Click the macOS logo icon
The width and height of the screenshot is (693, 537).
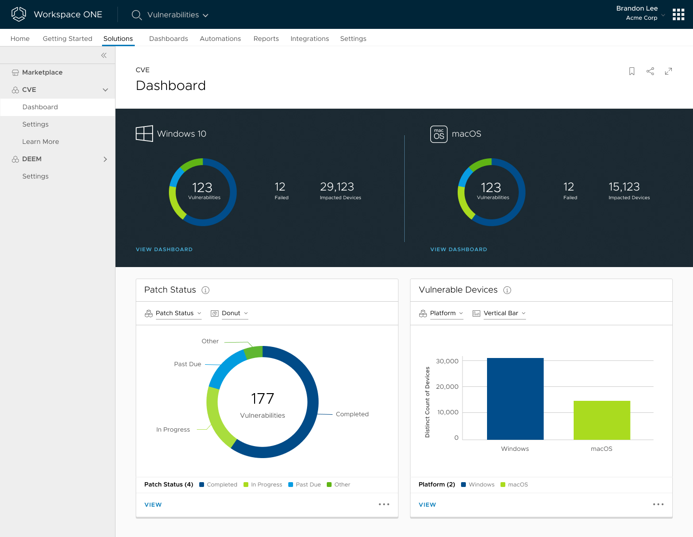pyautogui.click(x=439, y=134)
